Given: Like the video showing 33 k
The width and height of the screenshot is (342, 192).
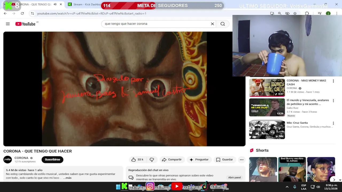Looking at the screenshot, I should tap(138, 159).
